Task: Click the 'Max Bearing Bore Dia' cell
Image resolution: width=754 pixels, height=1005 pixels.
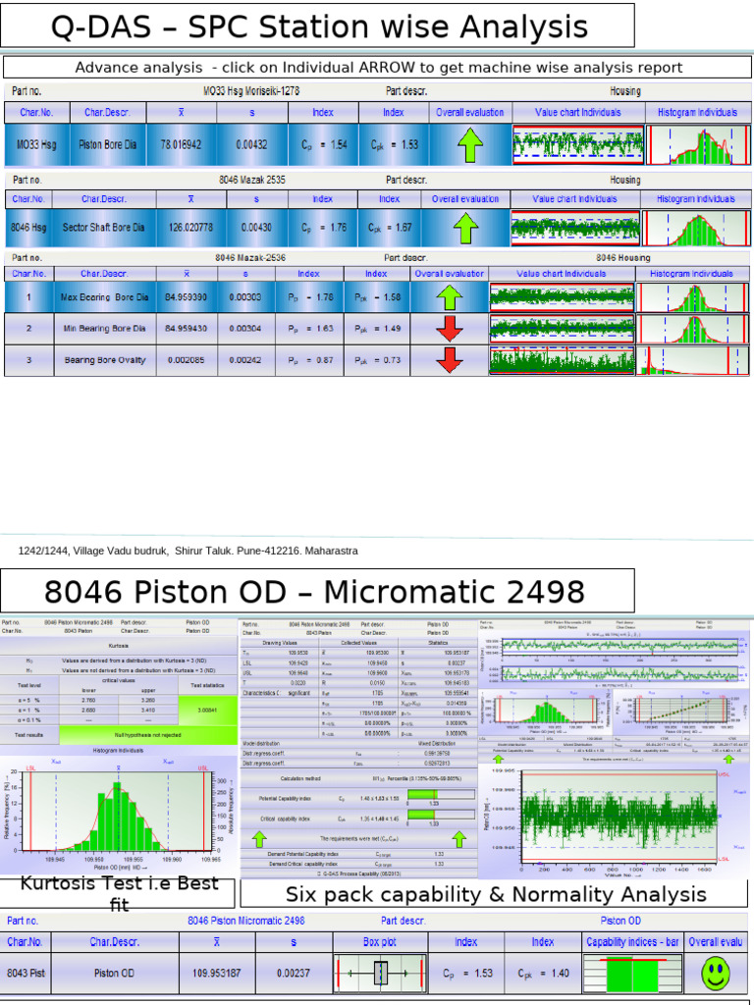Action: 104,297
